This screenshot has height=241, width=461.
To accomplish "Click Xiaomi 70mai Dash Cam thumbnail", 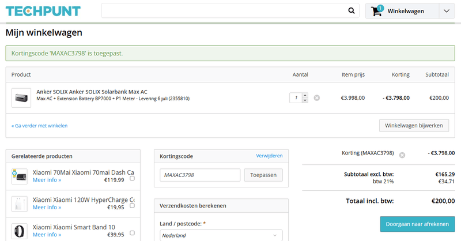I will tap(20, 176).
